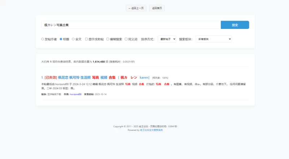The height and width of the screenshot is (159, 289).
Task: Click the 相关度 100% relevance label
Action: point(160,78)
